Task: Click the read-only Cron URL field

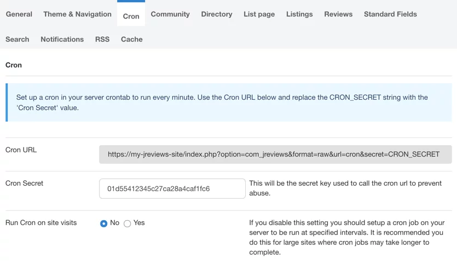Action: click(x=275, y=154)
